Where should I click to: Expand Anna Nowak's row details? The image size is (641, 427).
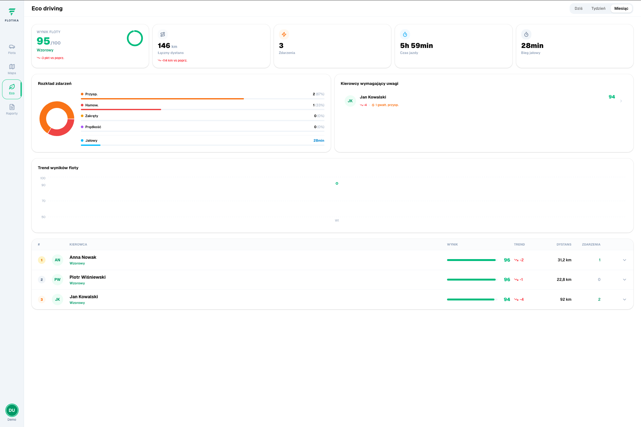pos(625,260)
